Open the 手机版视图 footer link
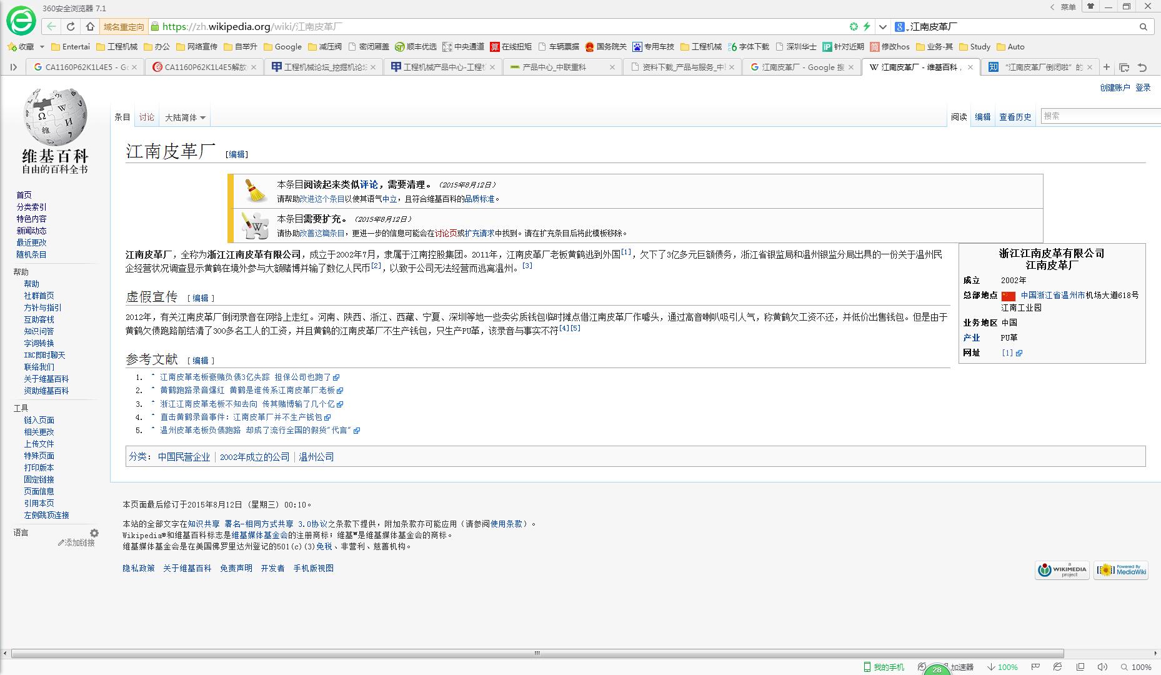Screen dimensions: 1161x675 point(313,568)
